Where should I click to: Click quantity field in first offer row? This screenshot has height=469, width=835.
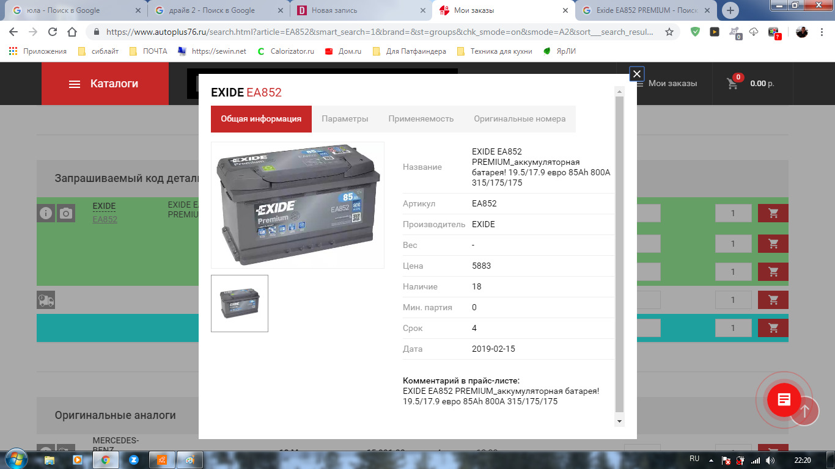coord(733,213)
